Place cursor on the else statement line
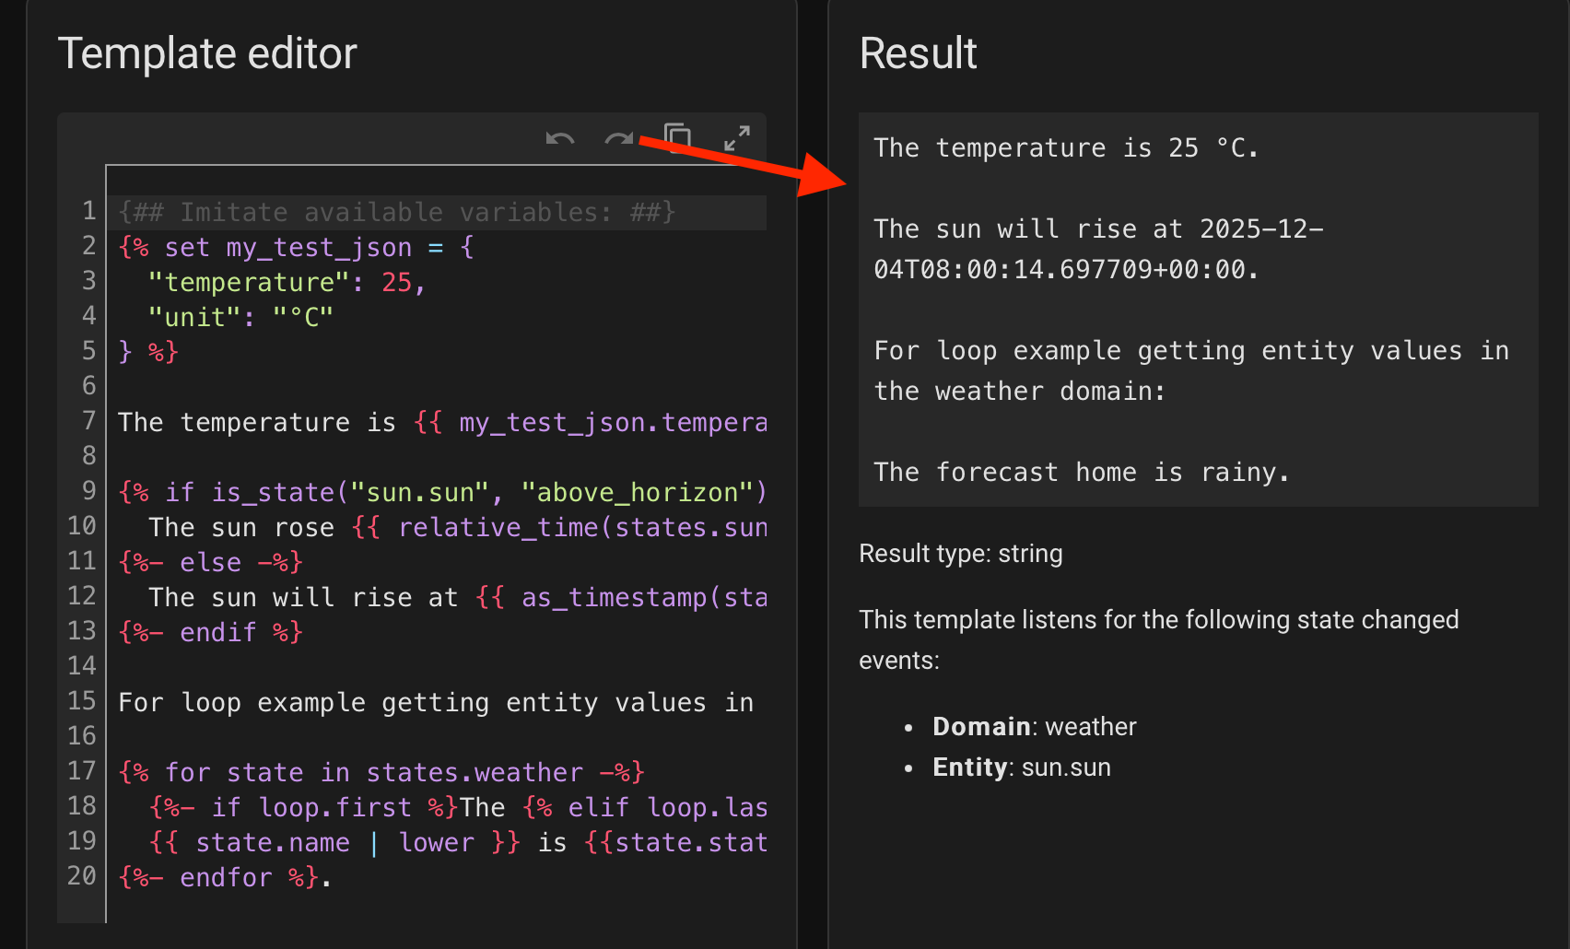The width and height of the screenshot is (1570, 949). point(210,562)
